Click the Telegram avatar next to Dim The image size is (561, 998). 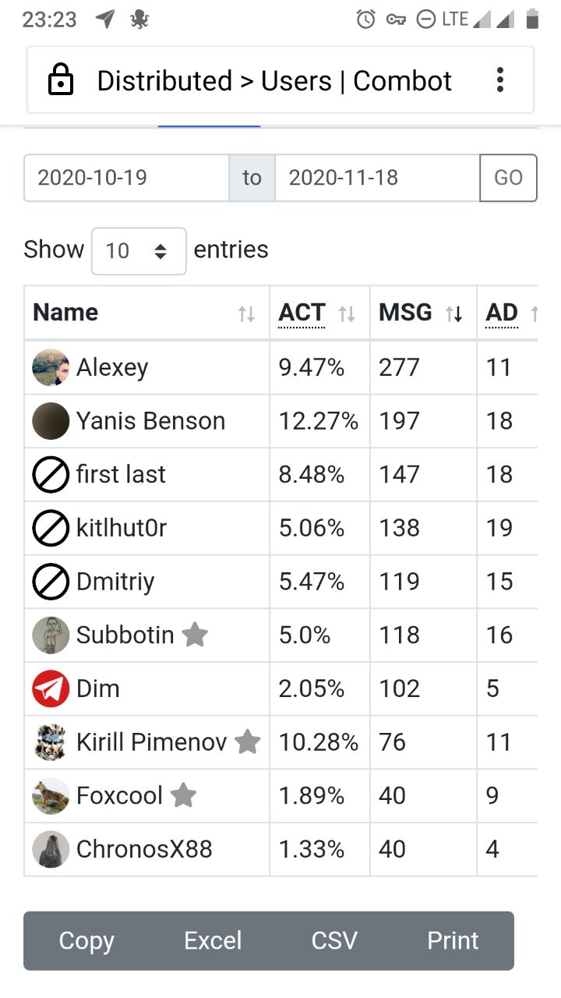(x=51, y=689)
